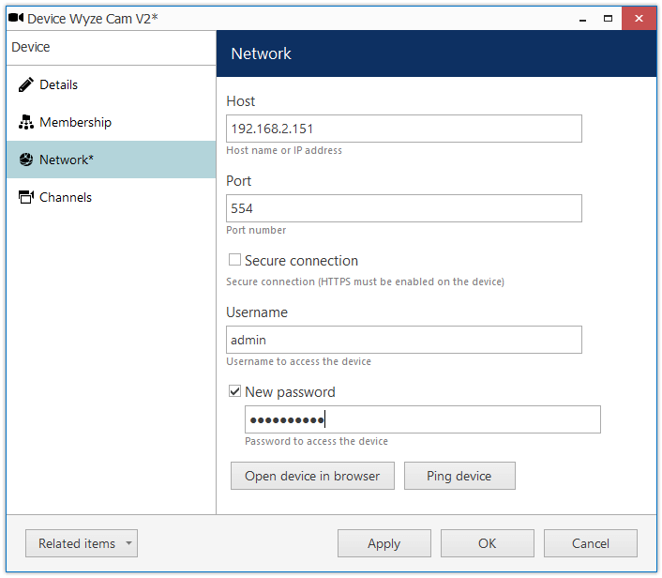Uncheck the New password checkbox

tap(234, 391)
